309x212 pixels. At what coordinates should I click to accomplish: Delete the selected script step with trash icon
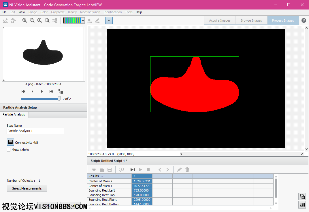(x=187, y=170)
